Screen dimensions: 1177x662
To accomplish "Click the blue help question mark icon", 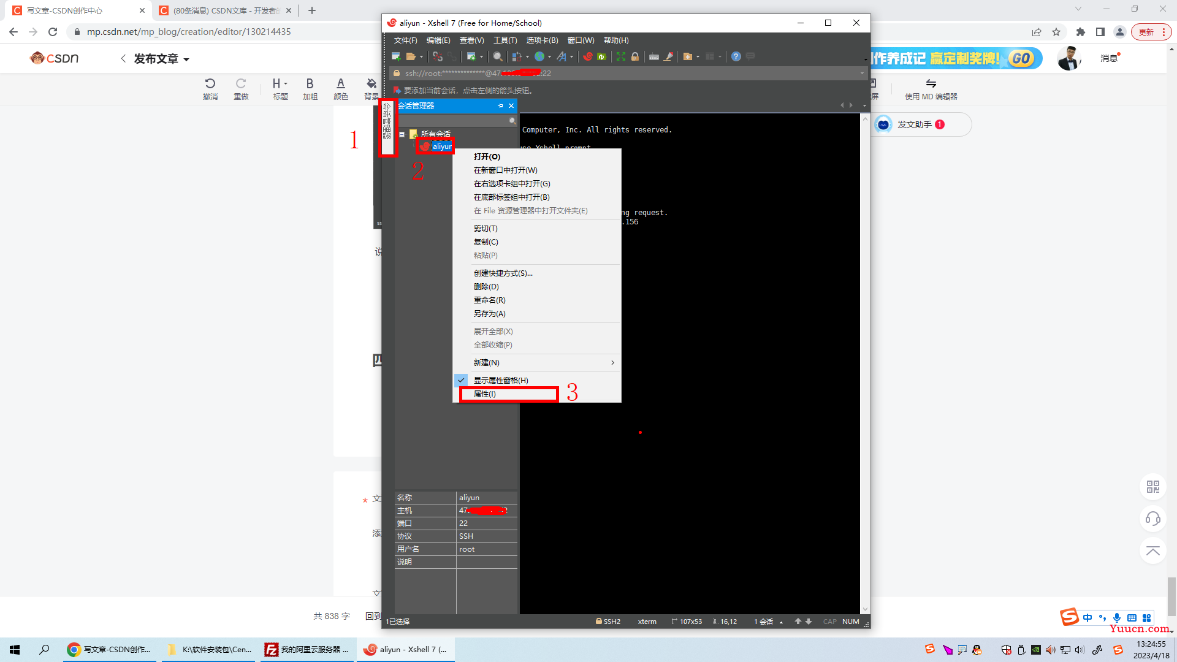I will (736, 56).
